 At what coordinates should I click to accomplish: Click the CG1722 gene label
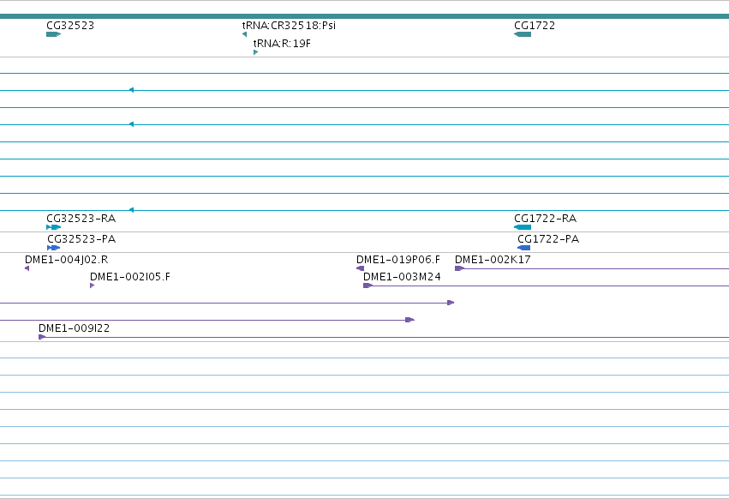535,25
